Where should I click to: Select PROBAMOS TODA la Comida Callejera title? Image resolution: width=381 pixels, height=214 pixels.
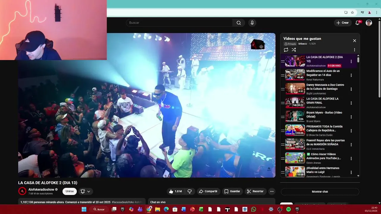(324, 128)
